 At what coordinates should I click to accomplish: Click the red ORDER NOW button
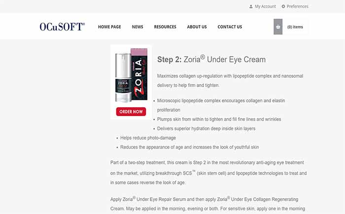point(131,112)
